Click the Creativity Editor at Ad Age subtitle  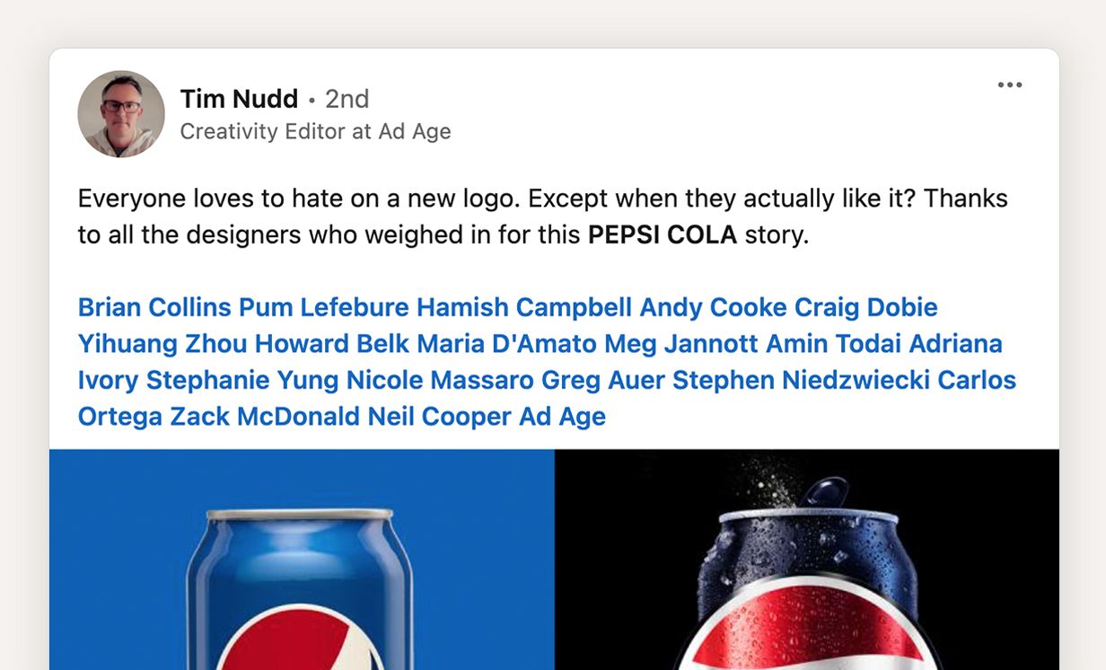[x=315, y=131]
